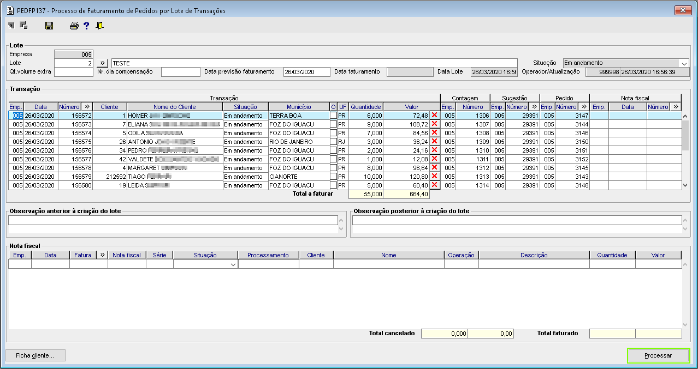This screenshot has height=369, width=698.
Task: Tick the O checkbox for transaction 156580
Action: coord(333,185)
